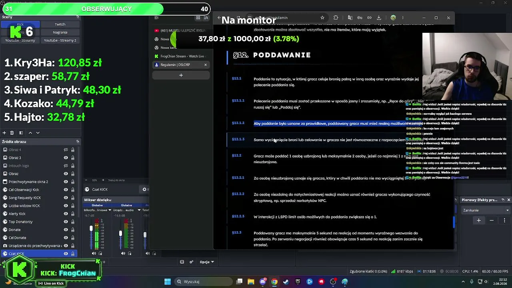
Task: Toggle monitoring headphones for Mikrofon channel
Action: click(100, 253)
